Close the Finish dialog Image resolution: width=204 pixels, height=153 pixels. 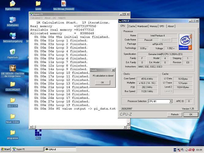113,70
